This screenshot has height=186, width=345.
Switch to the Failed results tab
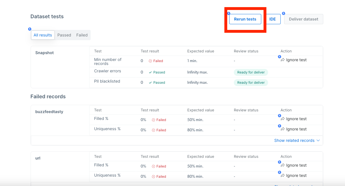tap(82, 35)
